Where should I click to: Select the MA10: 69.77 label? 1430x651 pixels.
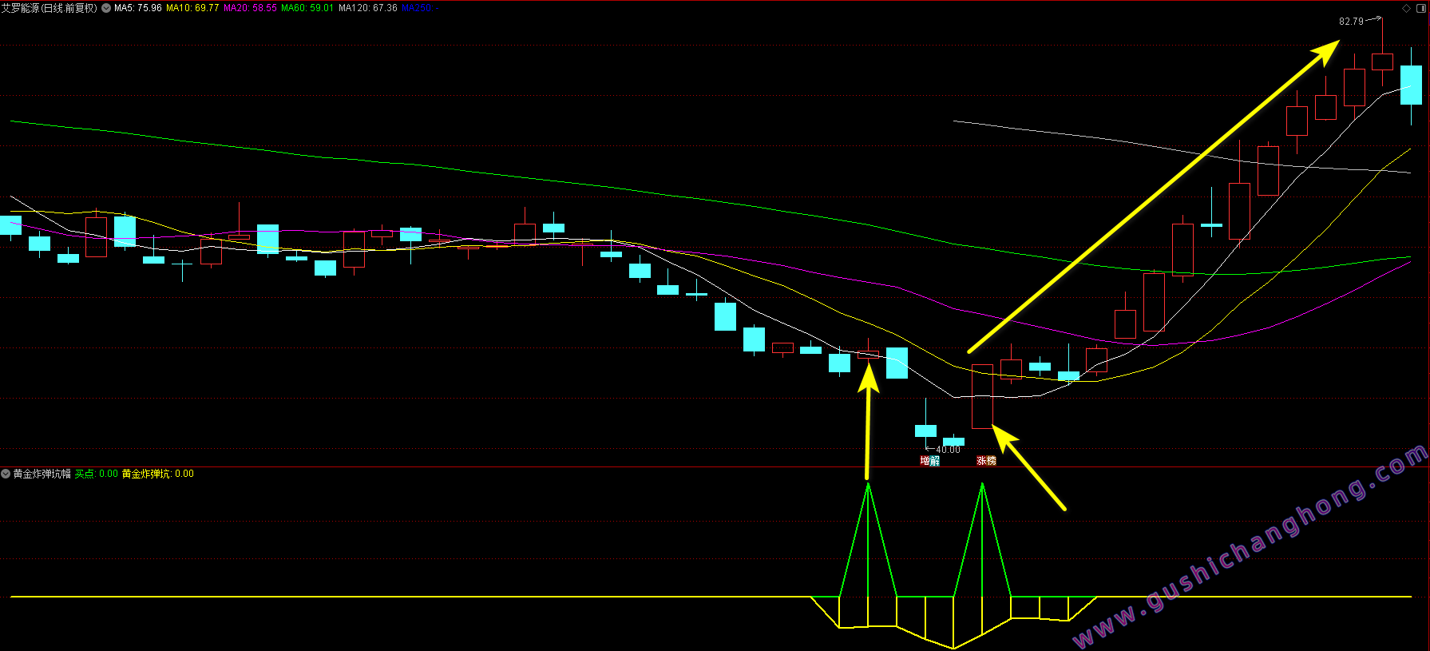tap(192, 8)
